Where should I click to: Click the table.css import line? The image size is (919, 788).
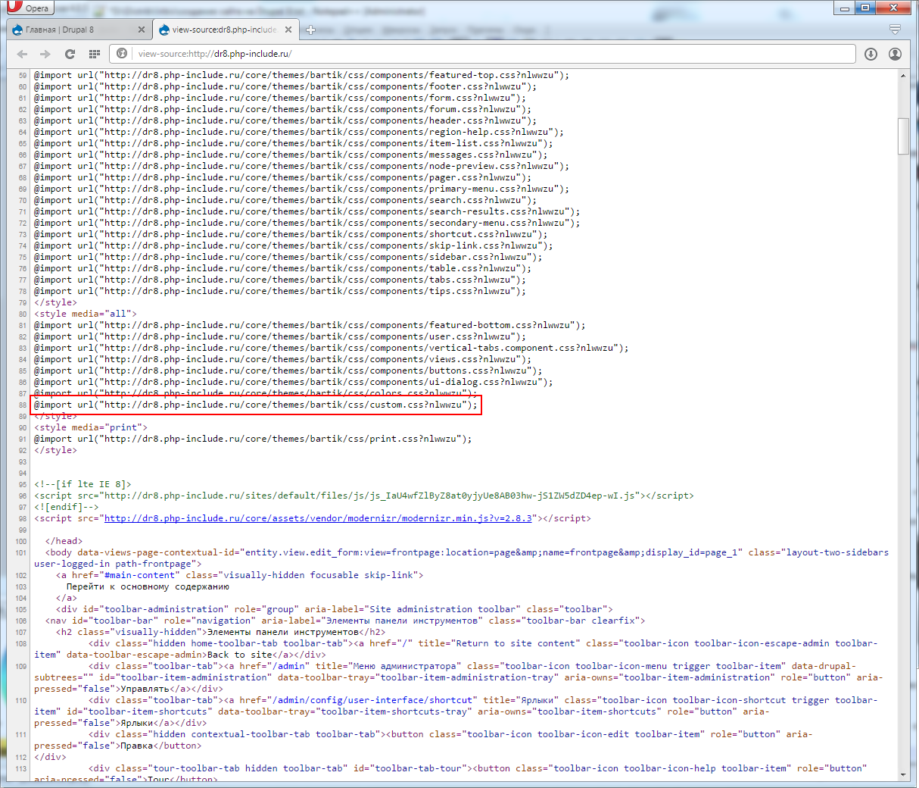coord(282,268)
